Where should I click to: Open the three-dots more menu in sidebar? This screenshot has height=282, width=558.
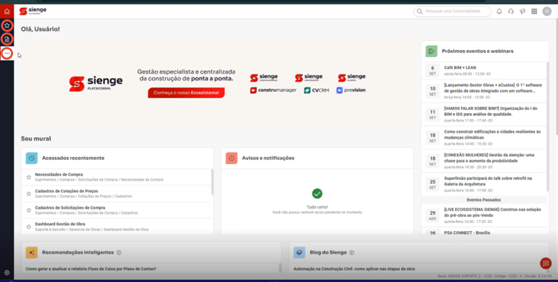(7, 53)
